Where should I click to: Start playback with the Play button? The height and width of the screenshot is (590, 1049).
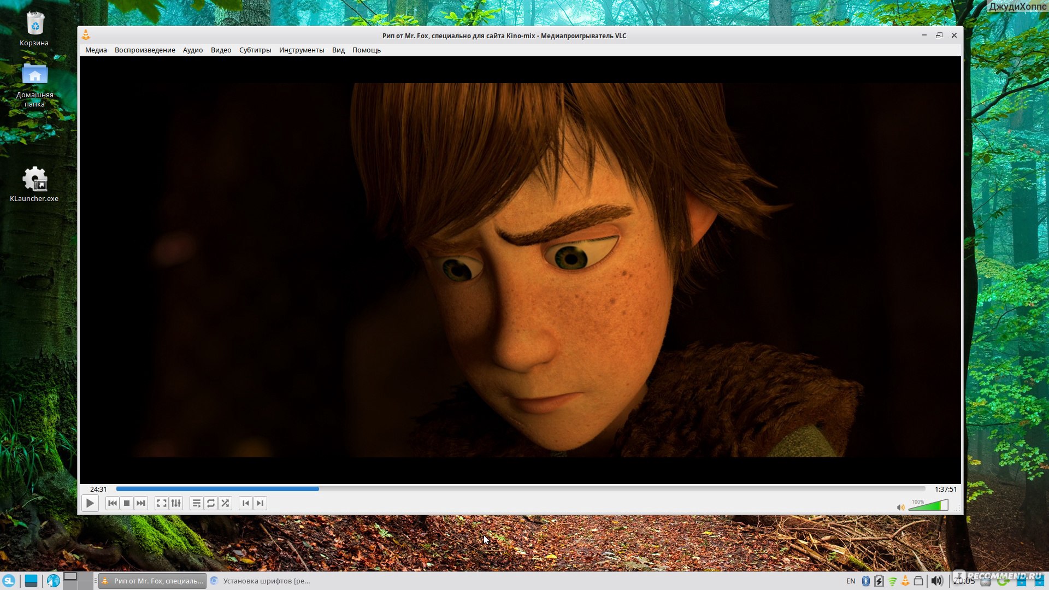[90, 503]
